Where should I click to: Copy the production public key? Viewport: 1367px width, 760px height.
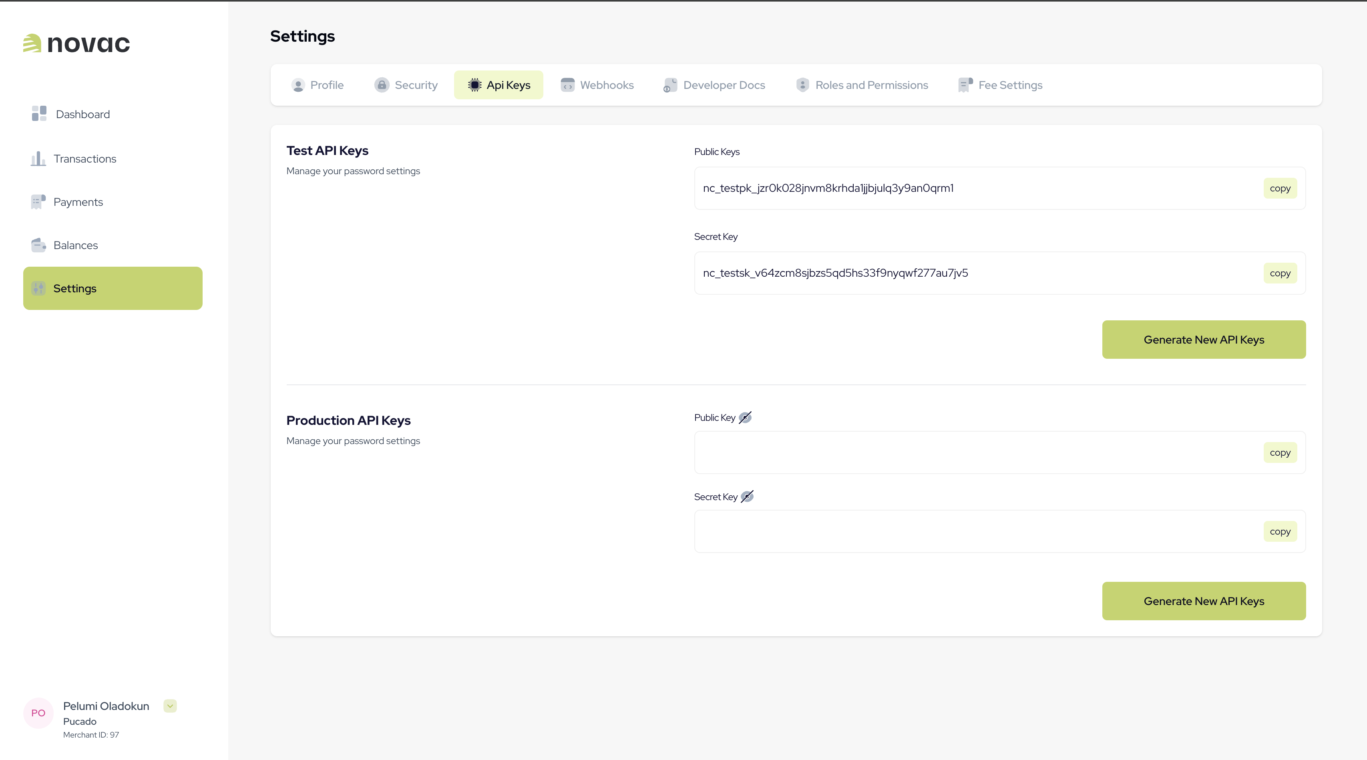click(x=1280, y=453)
